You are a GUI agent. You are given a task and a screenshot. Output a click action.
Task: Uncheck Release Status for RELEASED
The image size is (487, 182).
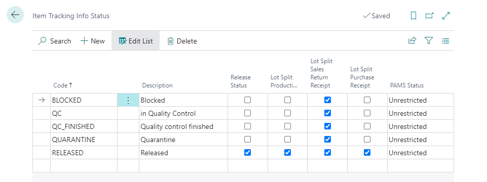tap(247, 153)
